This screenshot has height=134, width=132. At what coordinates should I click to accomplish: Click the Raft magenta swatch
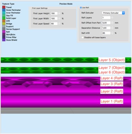[4, 32]
